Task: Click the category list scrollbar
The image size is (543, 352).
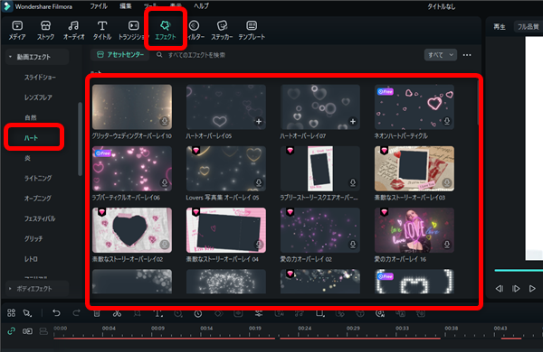Action: (80, 139)
